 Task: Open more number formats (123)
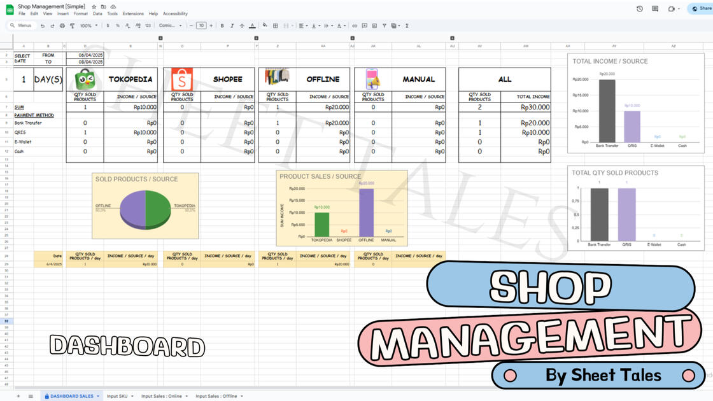148,26
